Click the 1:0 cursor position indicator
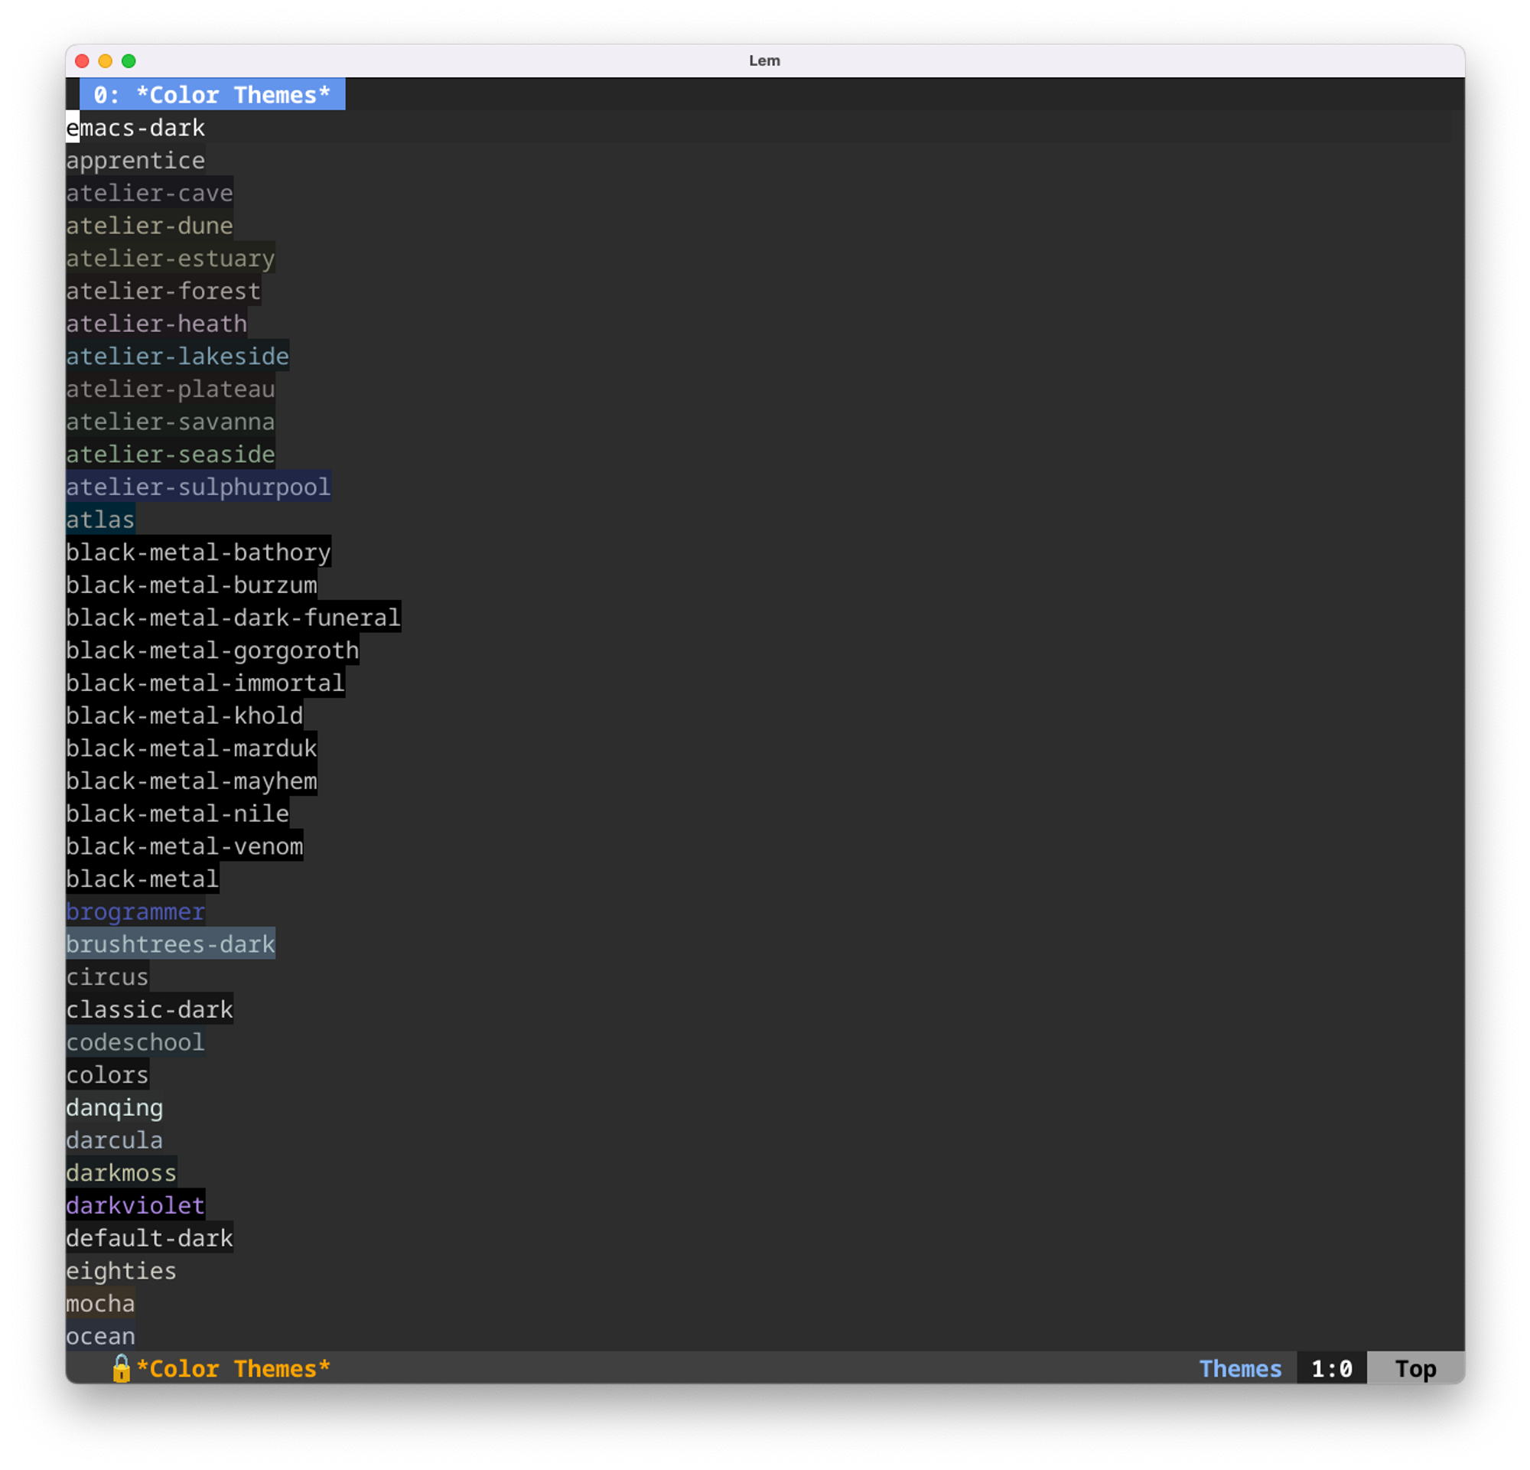 [x=1331, y=1368]
